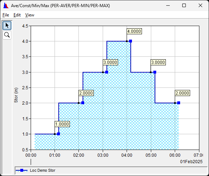
Task: Open the File menu
Action: (x=6, y=15)
